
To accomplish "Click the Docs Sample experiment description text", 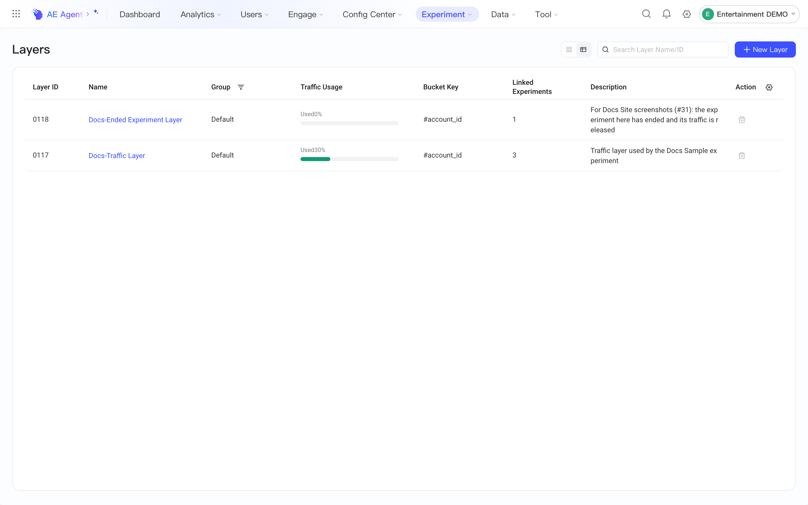I will (653, 155).
